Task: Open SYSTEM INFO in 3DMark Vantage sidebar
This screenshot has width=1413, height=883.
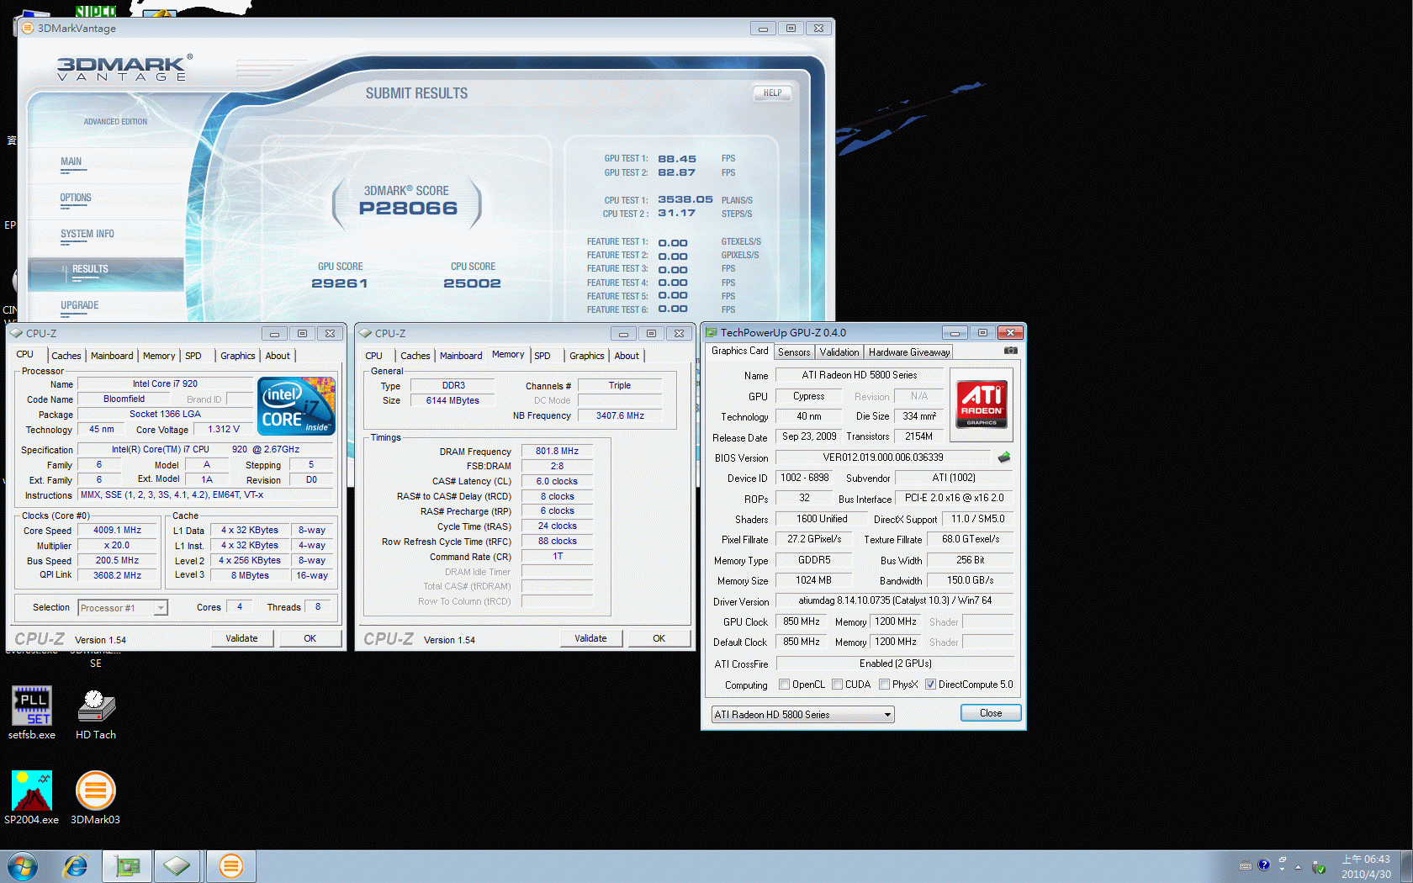Action: click(x=87, y=234)
